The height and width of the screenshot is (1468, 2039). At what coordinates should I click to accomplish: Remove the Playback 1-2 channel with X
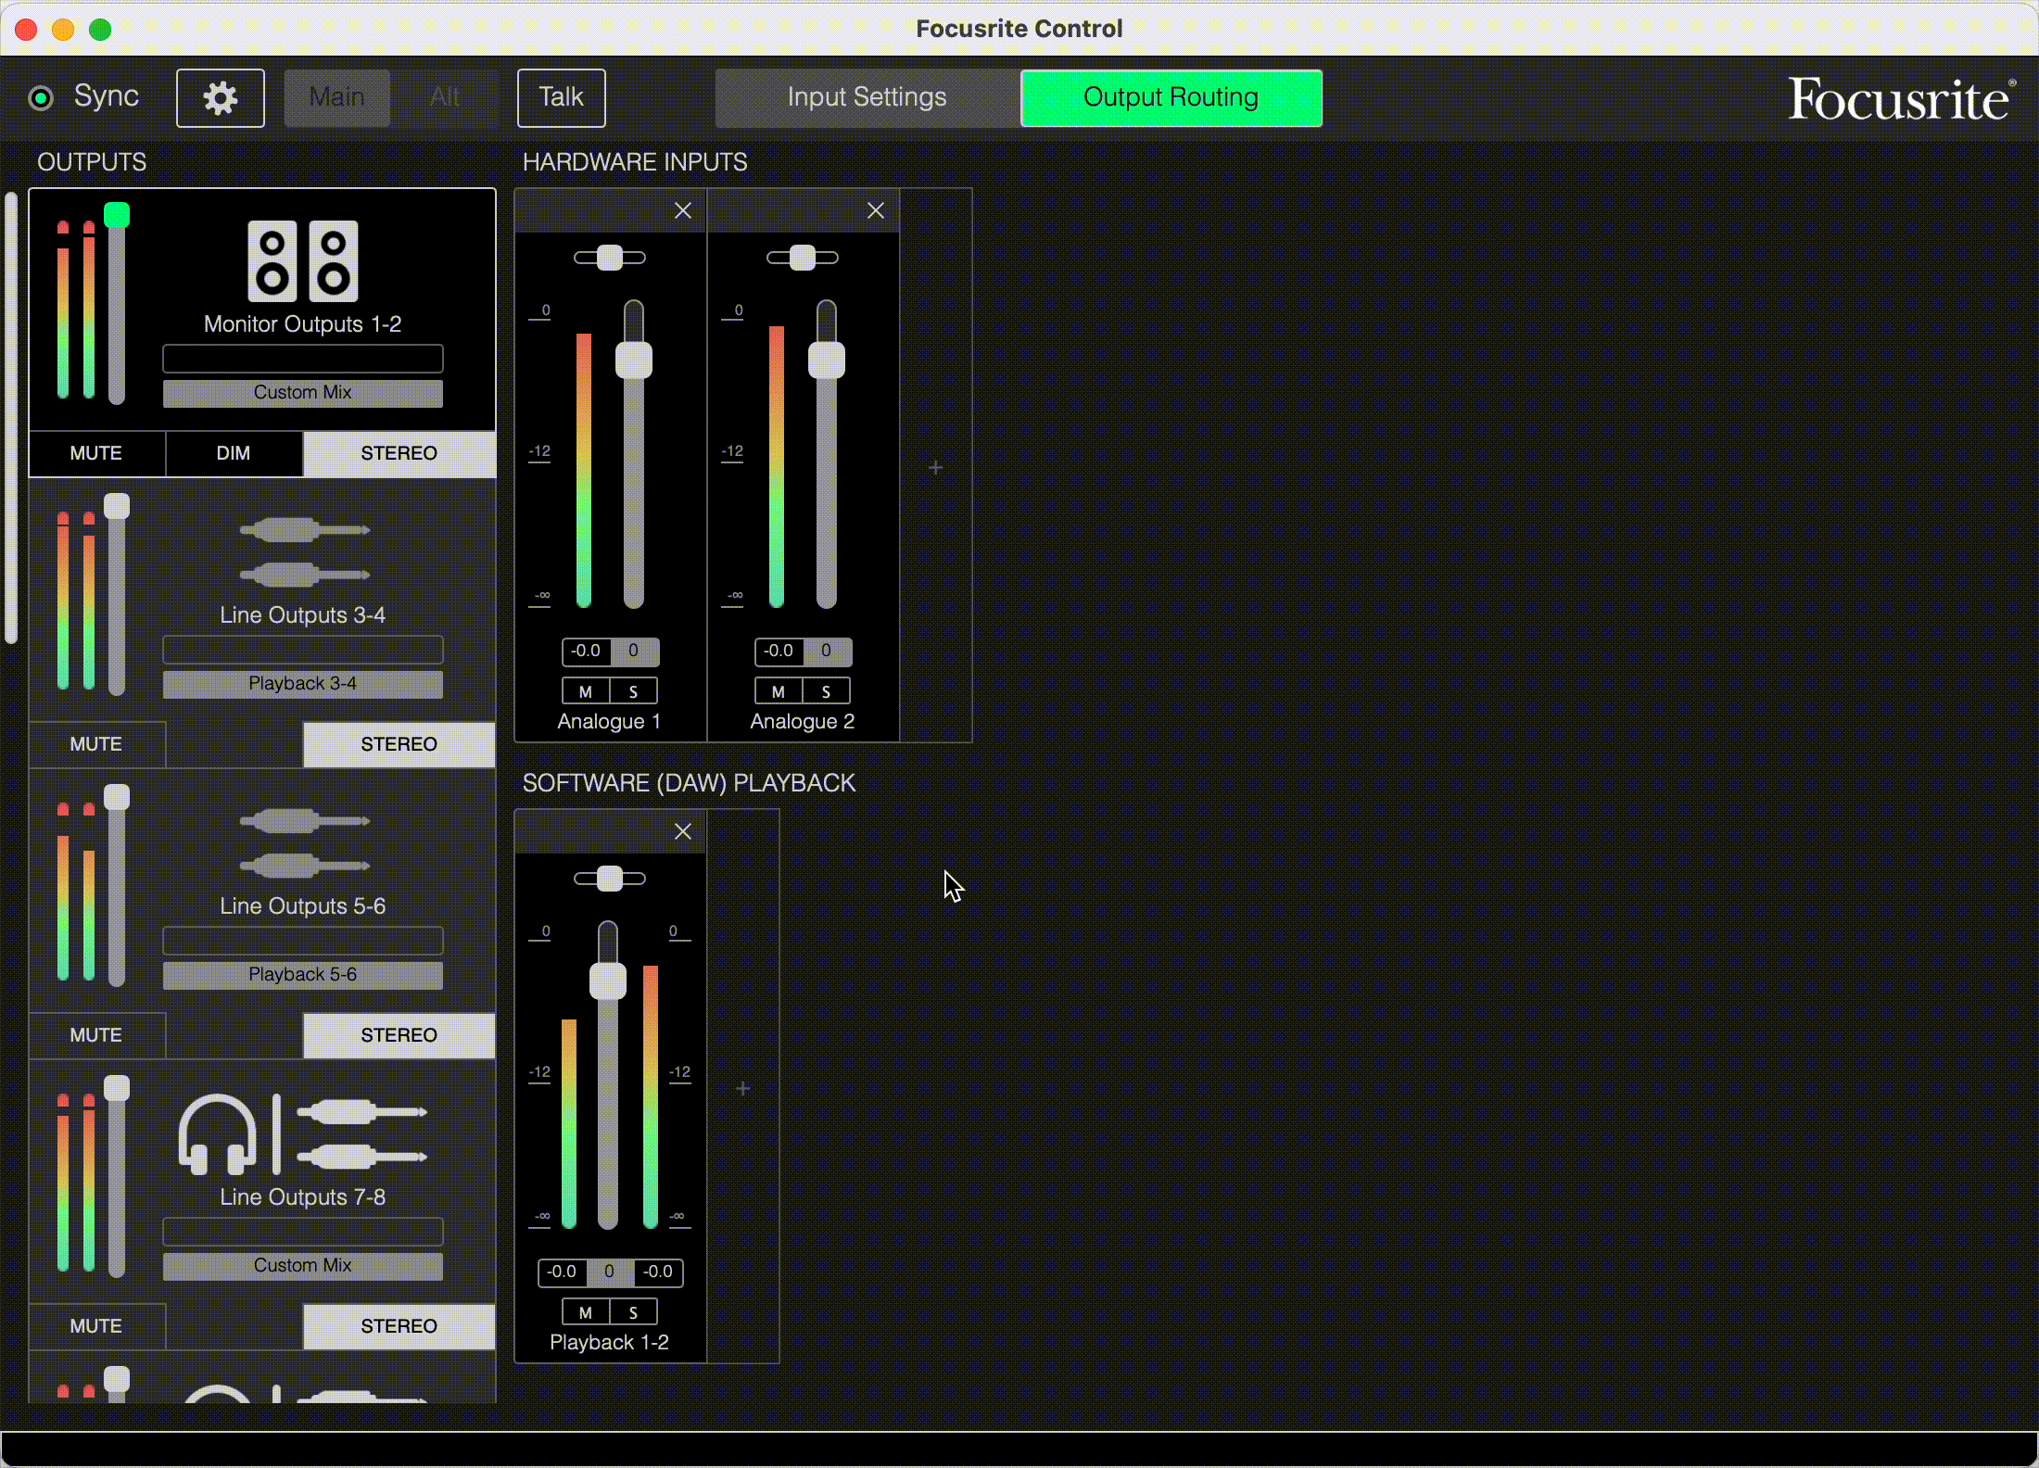pyautogui.click(x=683, y=831)
